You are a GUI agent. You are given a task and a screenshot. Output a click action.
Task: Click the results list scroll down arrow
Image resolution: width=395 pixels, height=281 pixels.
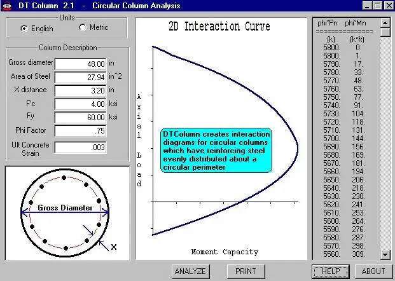click(x=385, y=254)
